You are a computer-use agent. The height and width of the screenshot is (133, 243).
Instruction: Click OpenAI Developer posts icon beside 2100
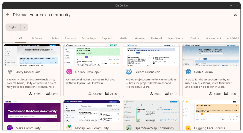click(x=107, y=93)
